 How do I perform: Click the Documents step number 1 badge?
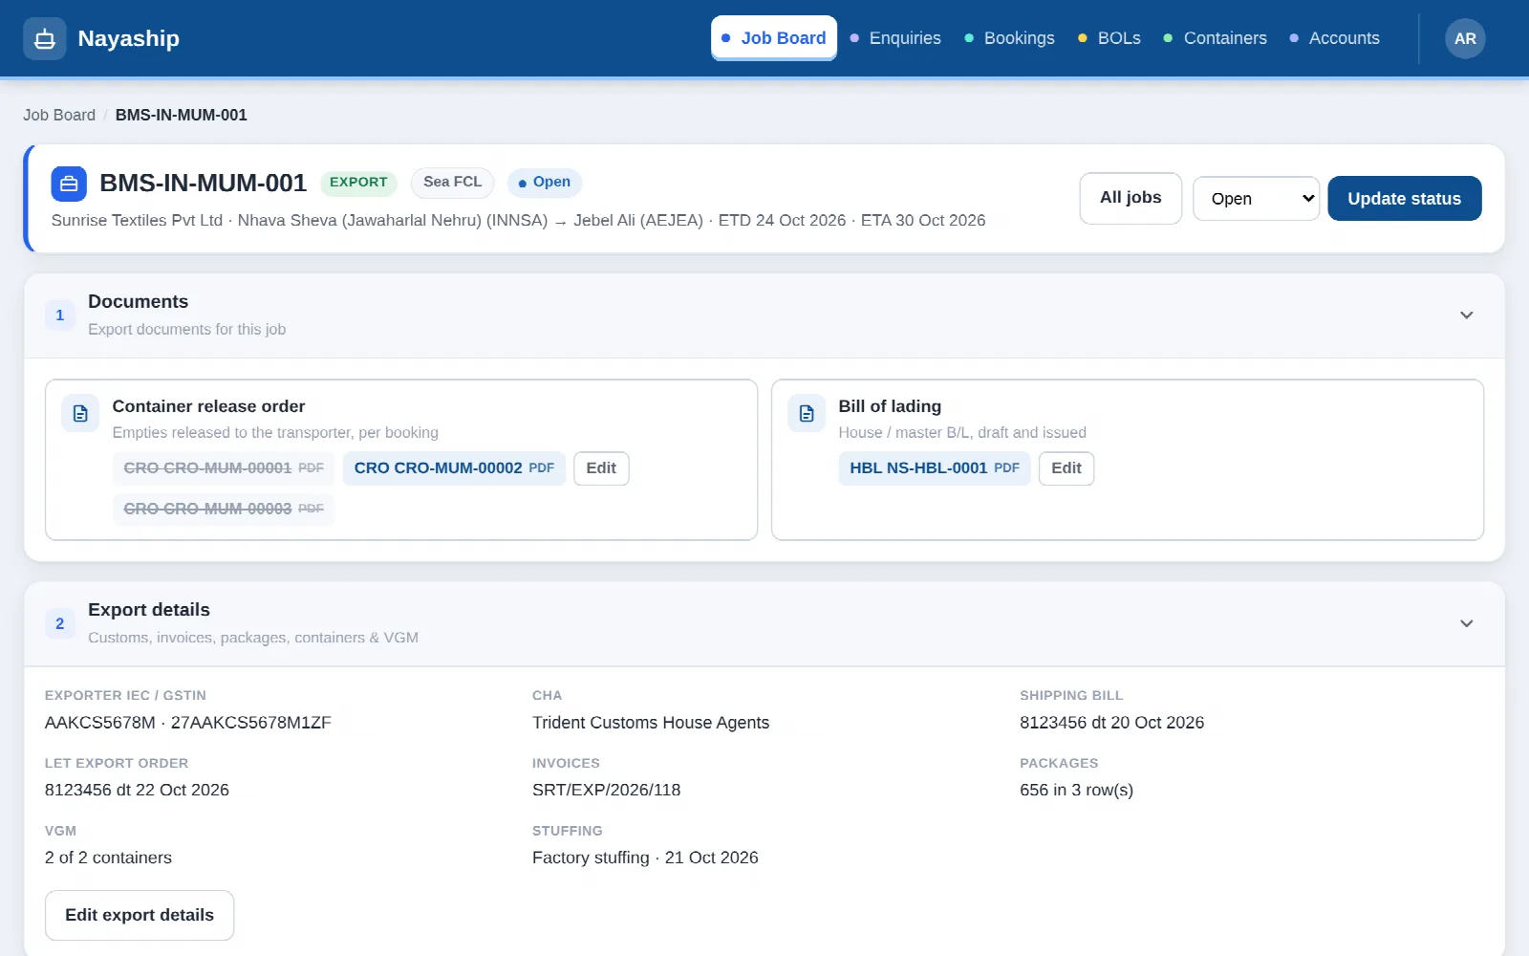pos(60,315)
